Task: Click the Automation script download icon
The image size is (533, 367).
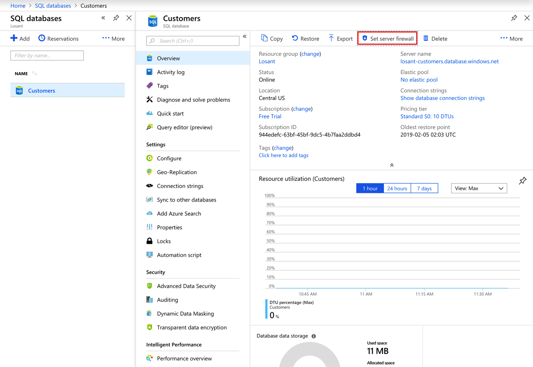Action: (149, 255)
